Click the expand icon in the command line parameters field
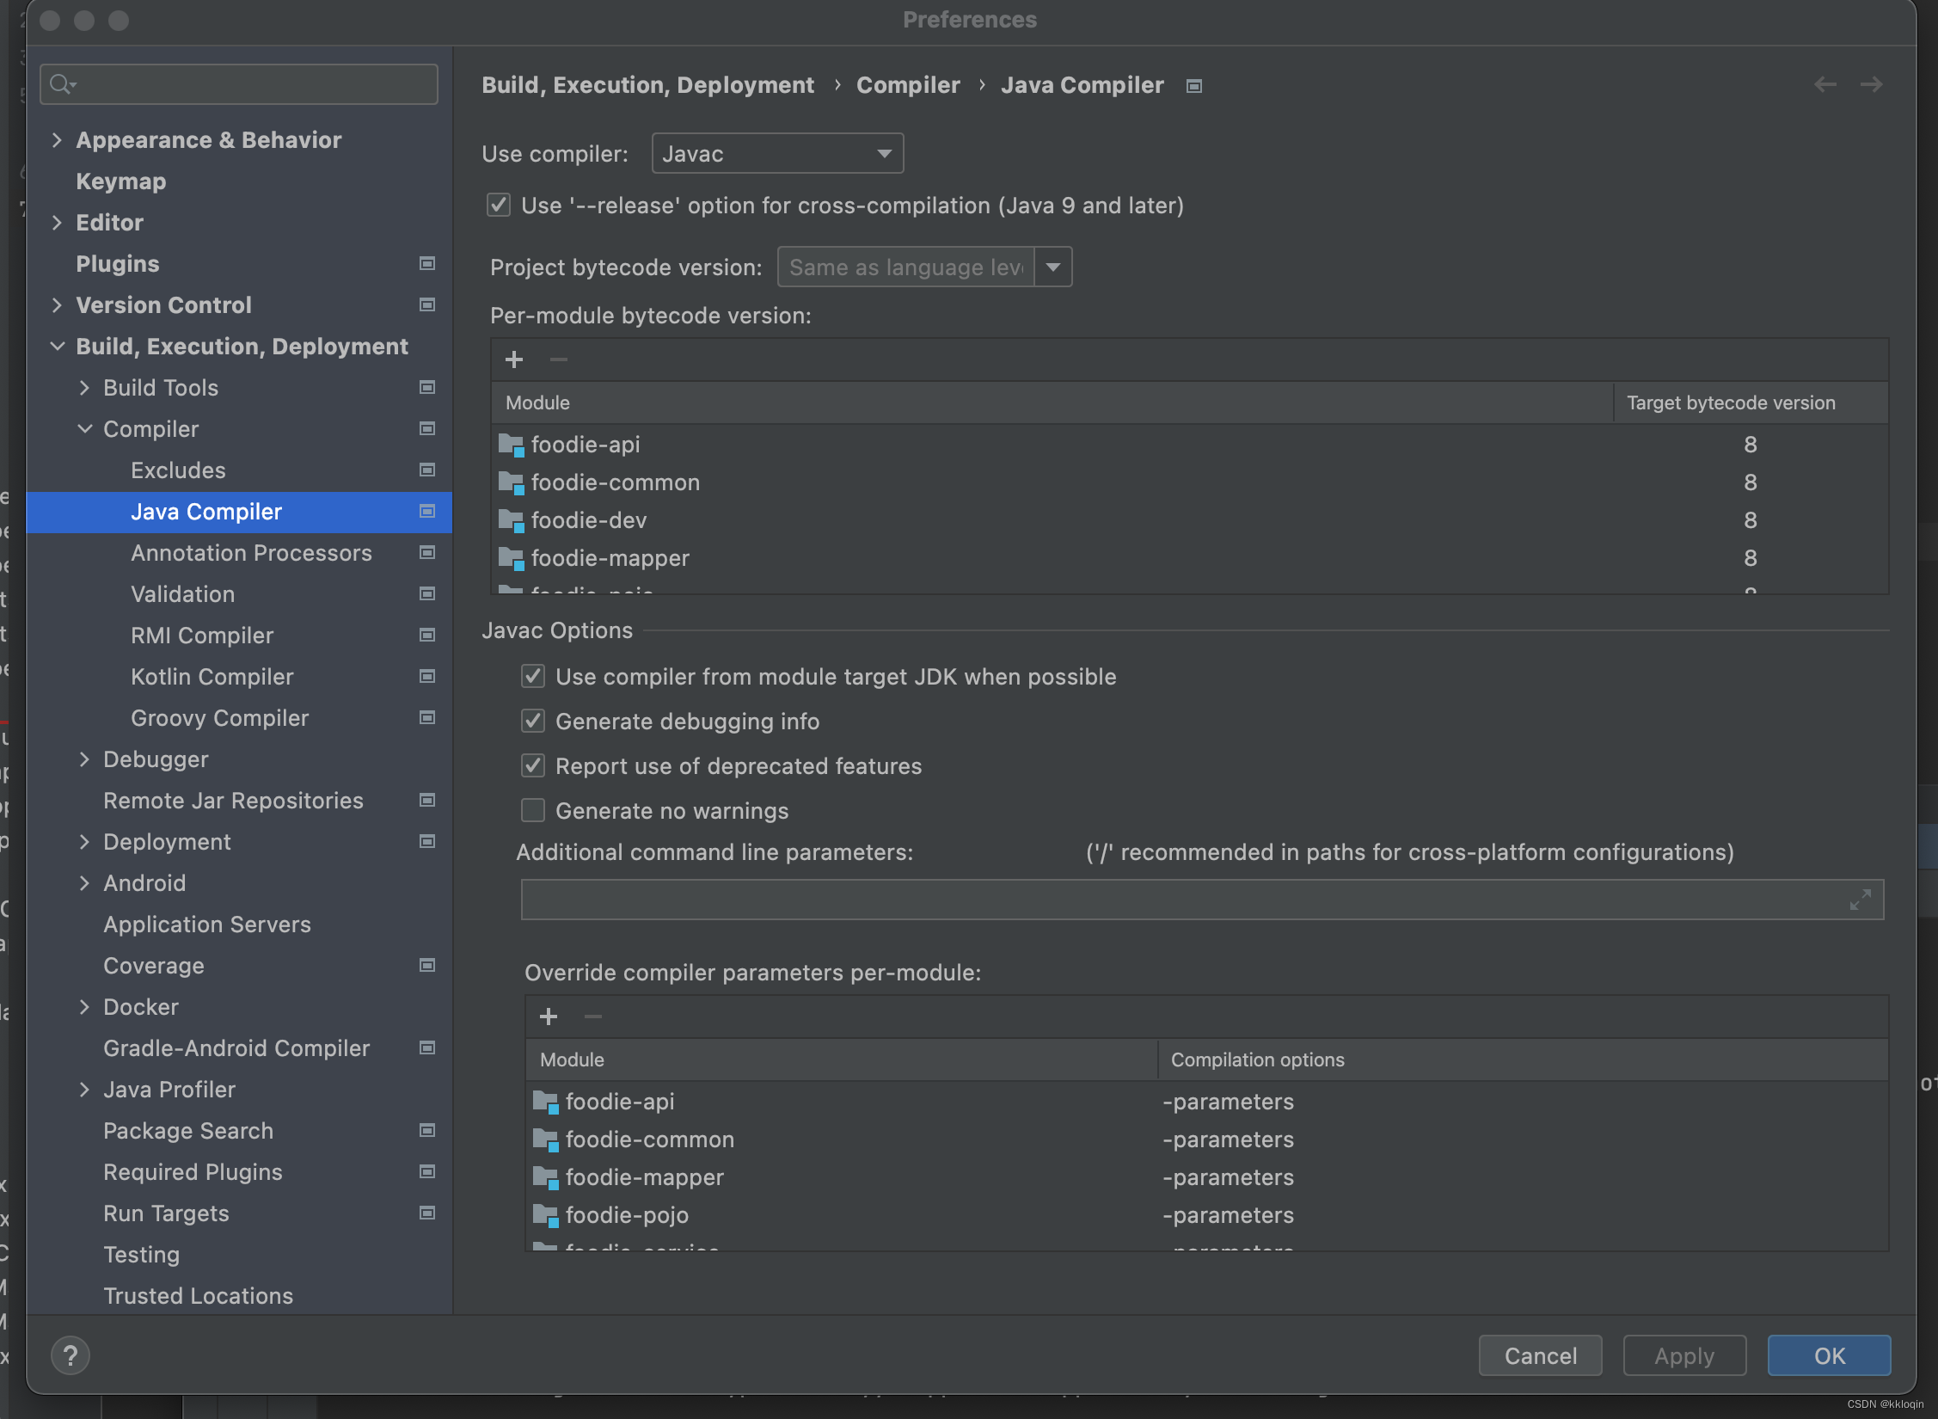Image resolution: width=1938 pixels, height=1419 pixels. (1861, 900)
